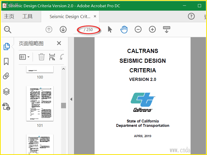Close the Seismic Design Crit... tab
This screenshot has height=155, width=207.
pyautogui.click(x=95, y=16)
